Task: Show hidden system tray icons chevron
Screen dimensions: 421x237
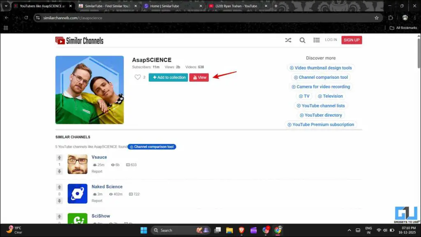Action: (x=349, y=230)
